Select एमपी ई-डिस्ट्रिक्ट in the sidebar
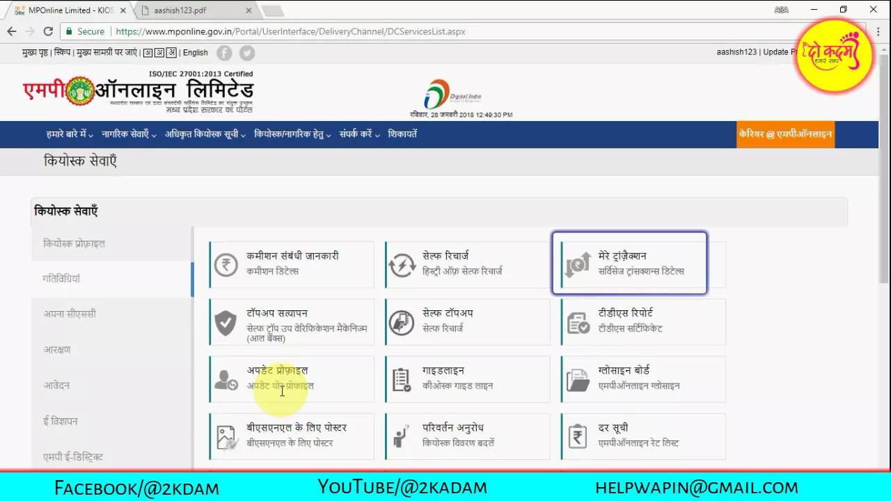This screenshot has width=891, height=501. click(x=111, y=457)
